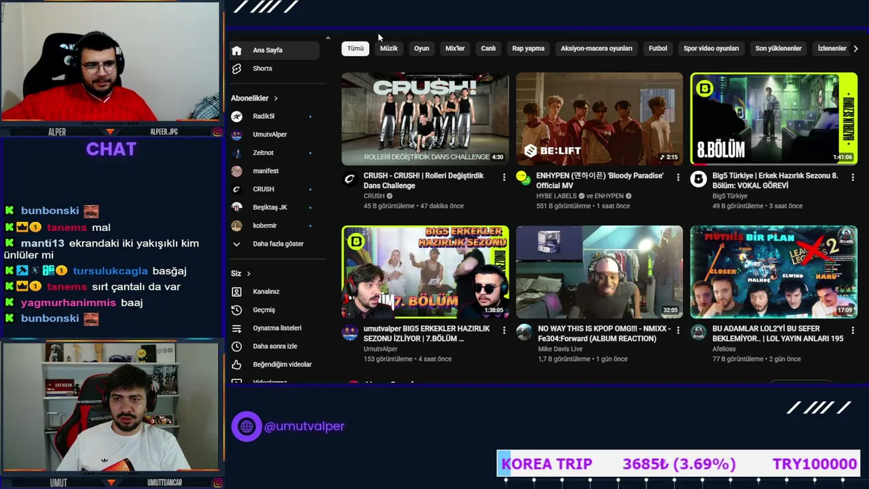Open 'NO WAY THIS IS KPOP OMG!!!' video title
Screen dimensions: 869x489
604,333
